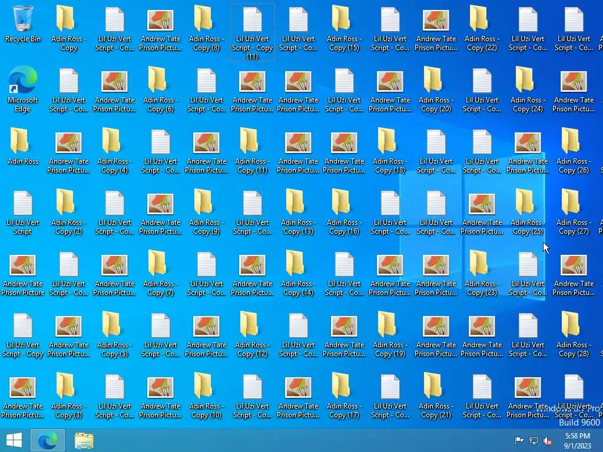Select Adin Ross - Copy (22) folder
The image size is (603, 452).
pyautogui.click(x=482, y=28)
